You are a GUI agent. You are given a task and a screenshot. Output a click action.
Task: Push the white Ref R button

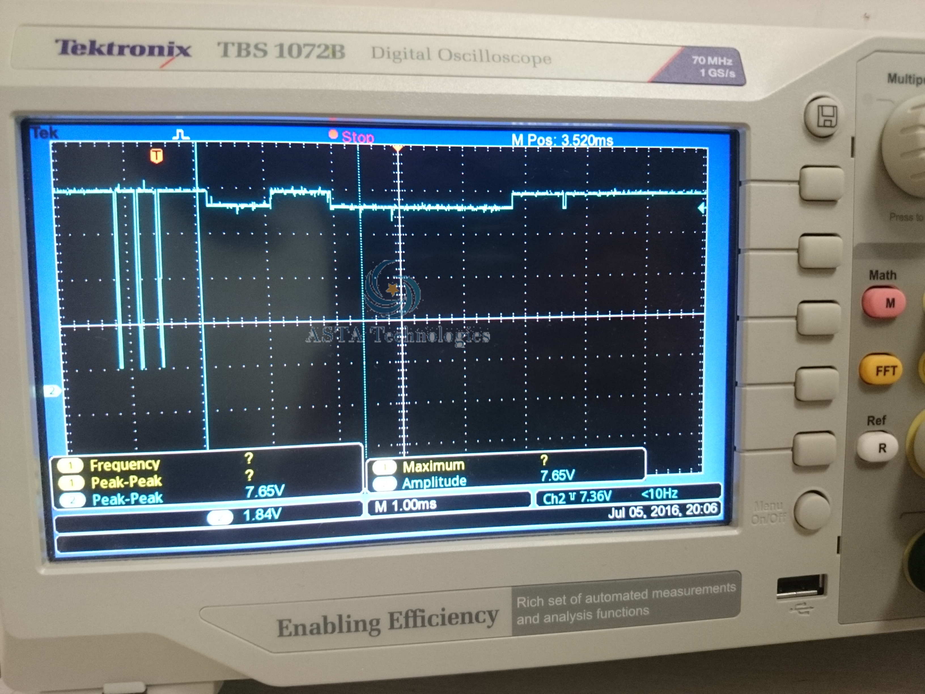pyautogui.click(x=877, y=448)
